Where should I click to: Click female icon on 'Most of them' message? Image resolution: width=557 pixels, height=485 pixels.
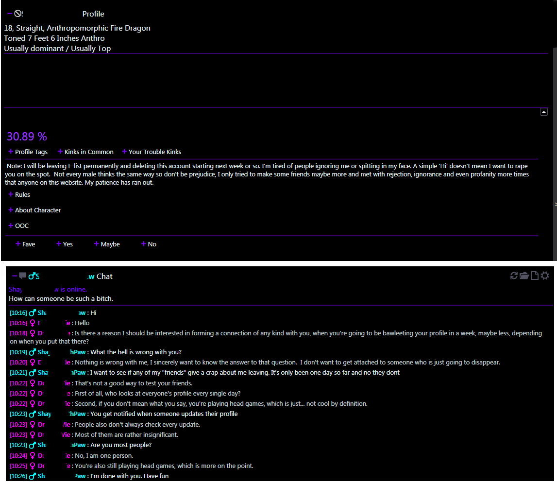point(33,435)
